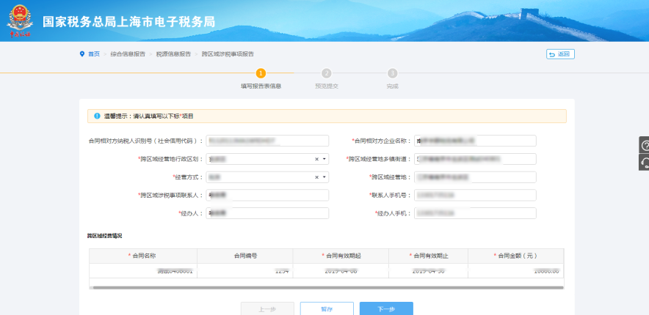Screen dimensions: 649x315
Task: Click the 合同编号 column header
Action: (x=245, y=256)
